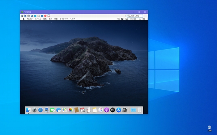Open the 編集 menu
The width and height of the screenshot is (217, 135).
[45, 19]
